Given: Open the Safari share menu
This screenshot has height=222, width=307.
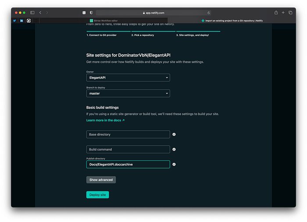Looking at the screenshot, I should coord(276,13).
